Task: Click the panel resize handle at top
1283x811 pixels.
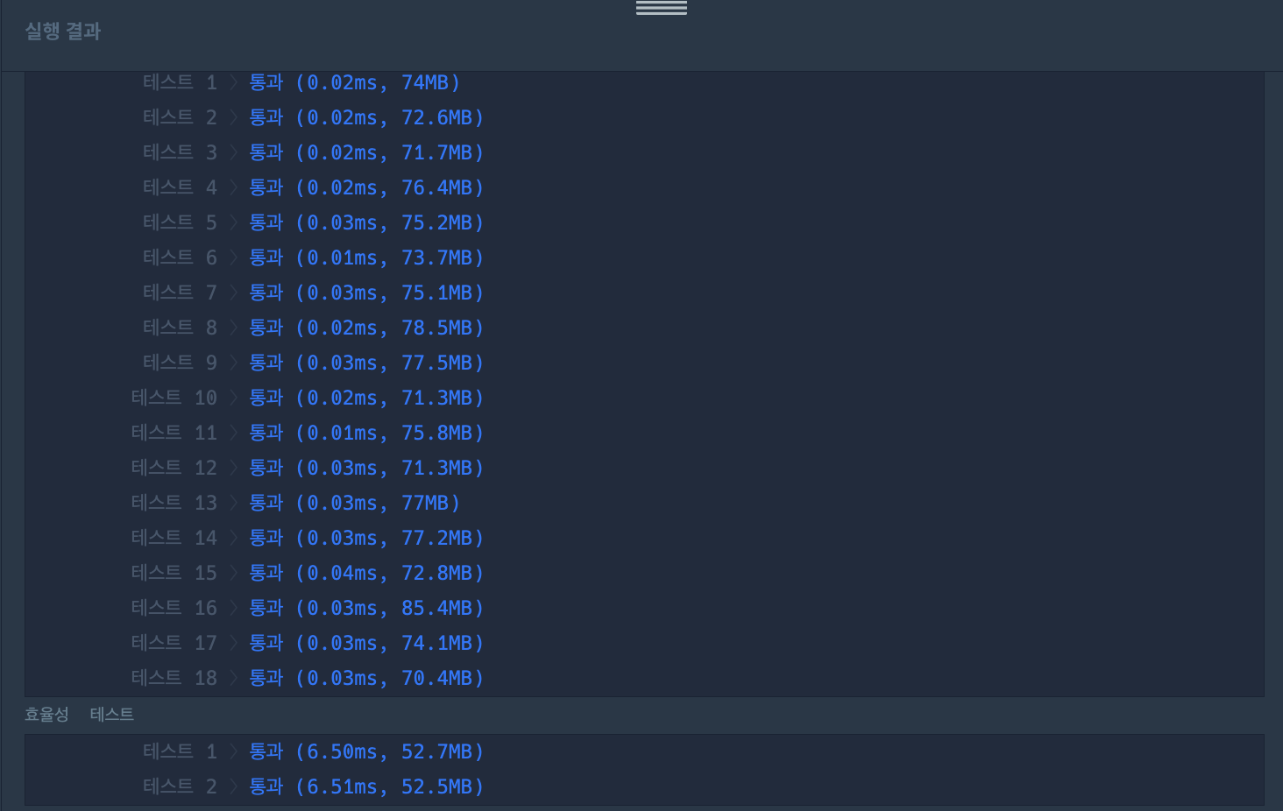Action: [662, 8]
